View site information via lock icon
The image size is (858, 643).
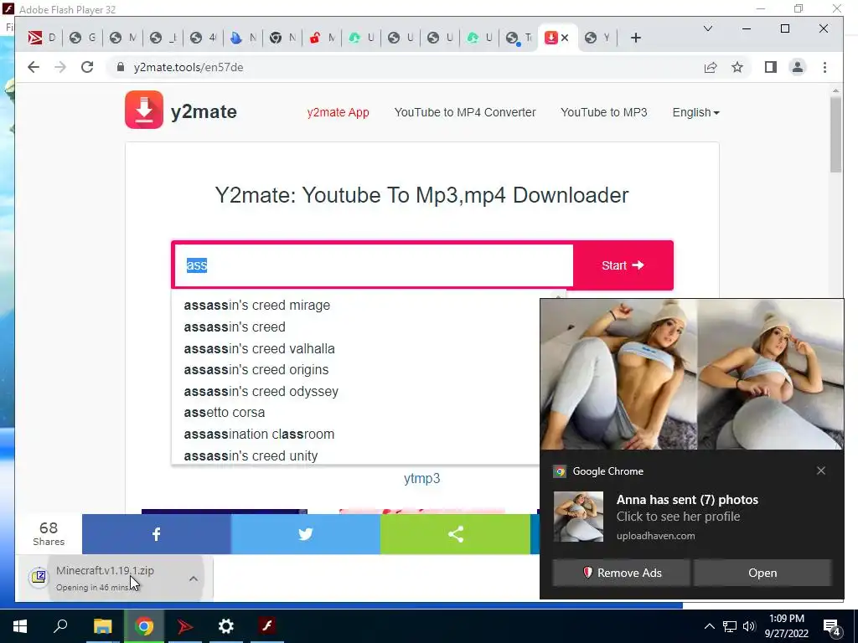121,67
